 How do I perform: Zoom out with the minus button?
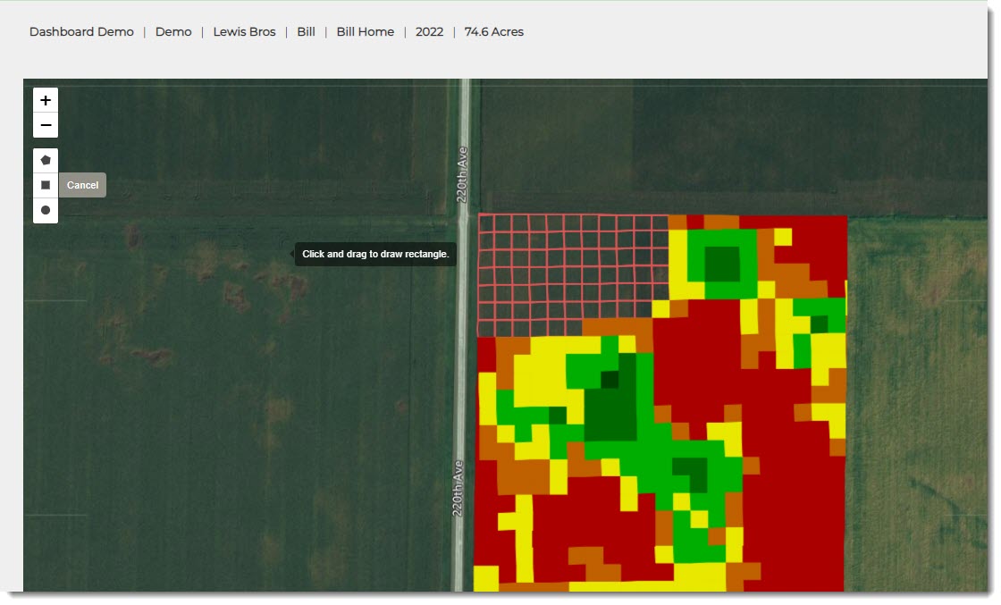pos(46,125)
